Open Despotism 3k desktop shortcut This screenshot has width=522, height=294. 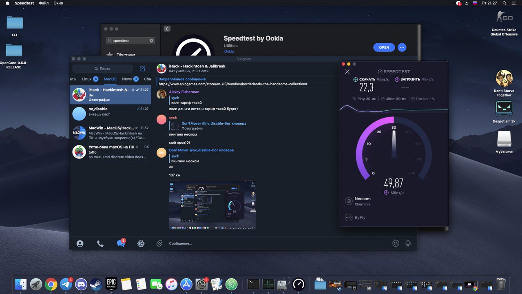504,112
